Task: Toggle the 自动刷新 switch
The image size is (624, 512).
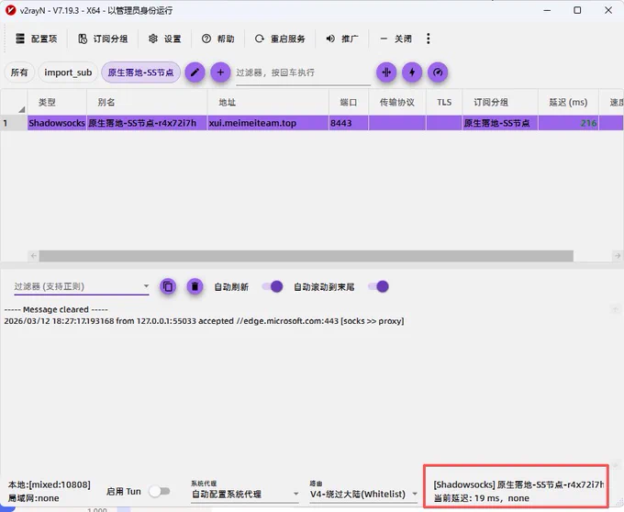Action: (273, 286)
